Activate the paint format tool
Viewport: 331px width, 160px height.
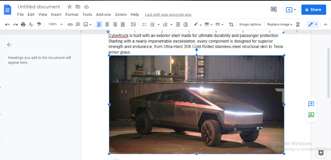[39, 24]
